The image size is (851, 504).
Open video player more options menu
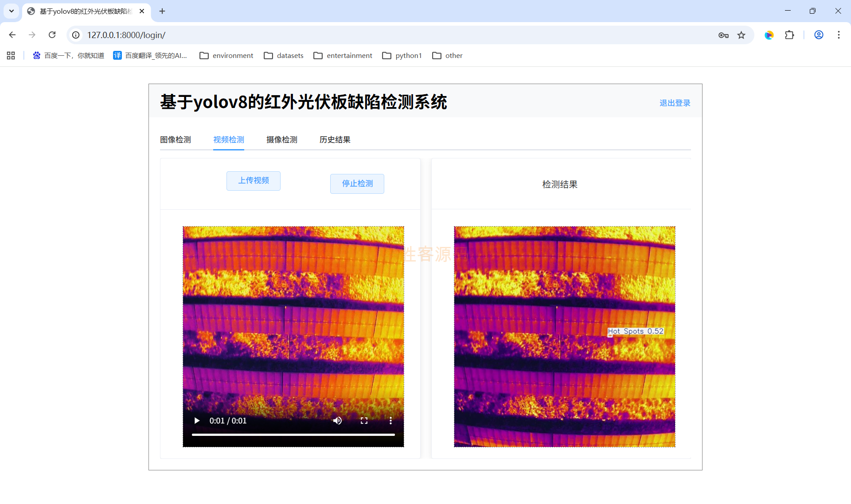(390, 421)
